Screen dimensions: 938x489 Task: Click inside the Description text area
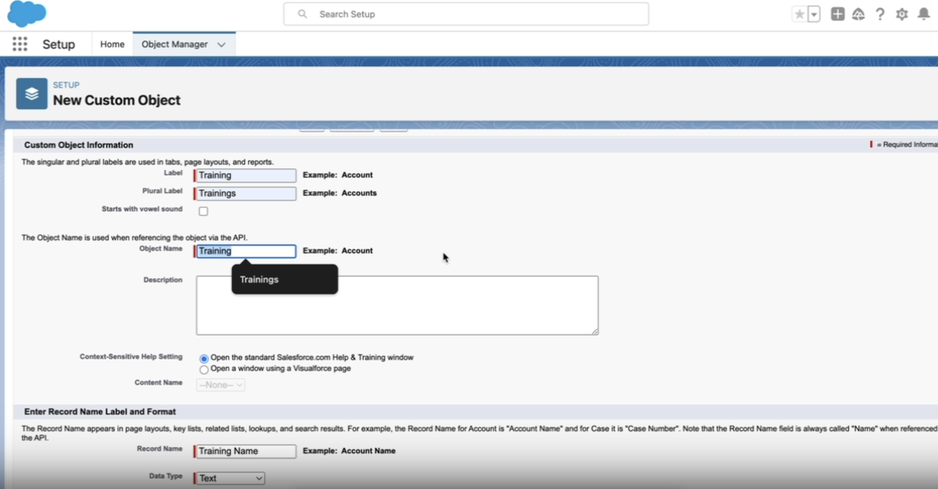tap(397, 305)
